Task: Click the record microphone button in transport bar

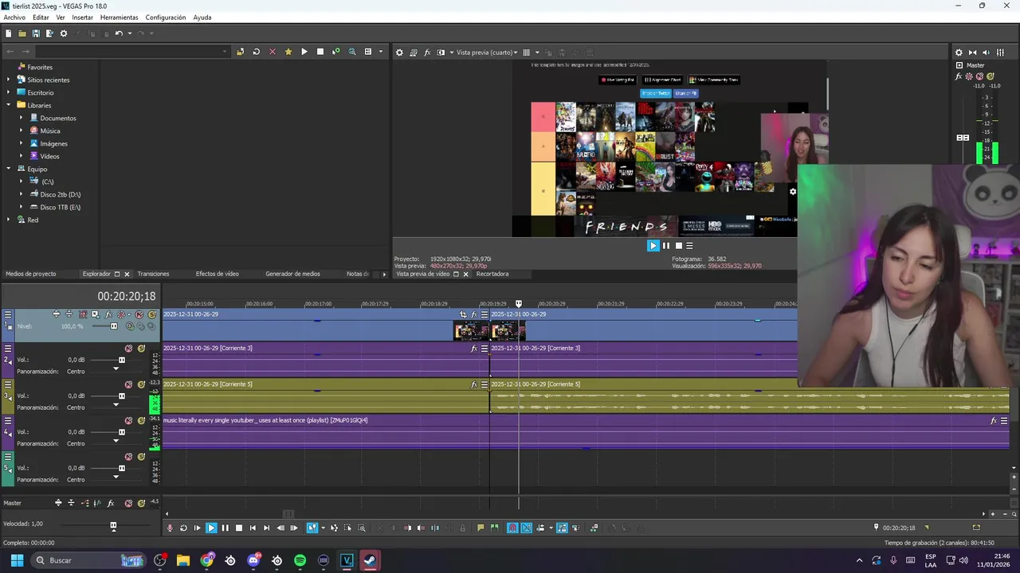Action: click(x=169, y=528)
